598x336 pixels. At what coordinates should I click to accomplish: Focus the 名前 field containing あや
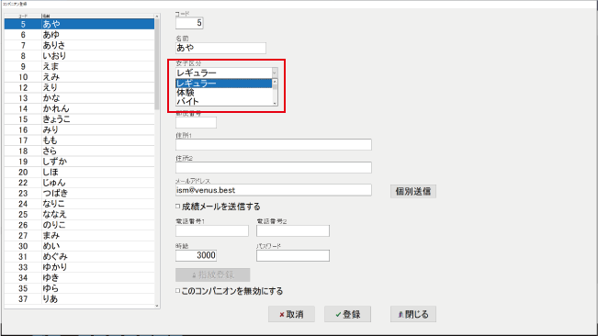(220, 48)
